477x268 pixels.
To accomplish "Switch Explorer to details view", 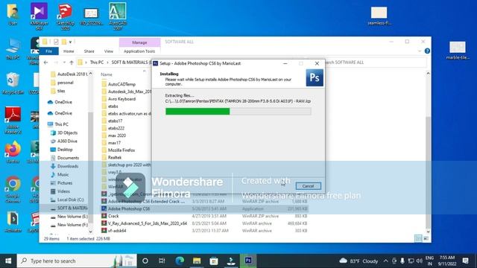I will [x=418, y=238].
